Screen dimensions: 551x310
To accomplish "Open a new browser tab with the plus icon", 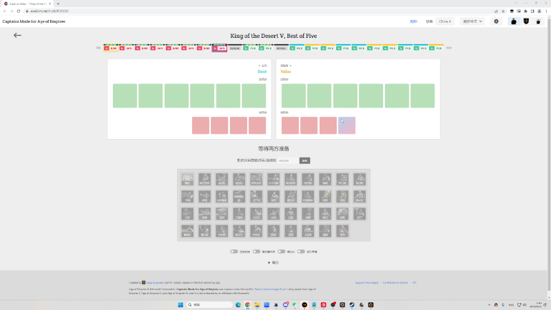I will click(x=58, y=3).
